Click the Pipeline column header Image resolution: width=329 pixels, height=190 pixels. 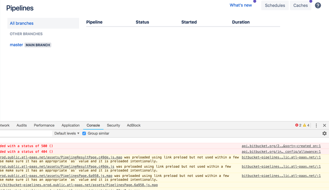coord(94,22)
